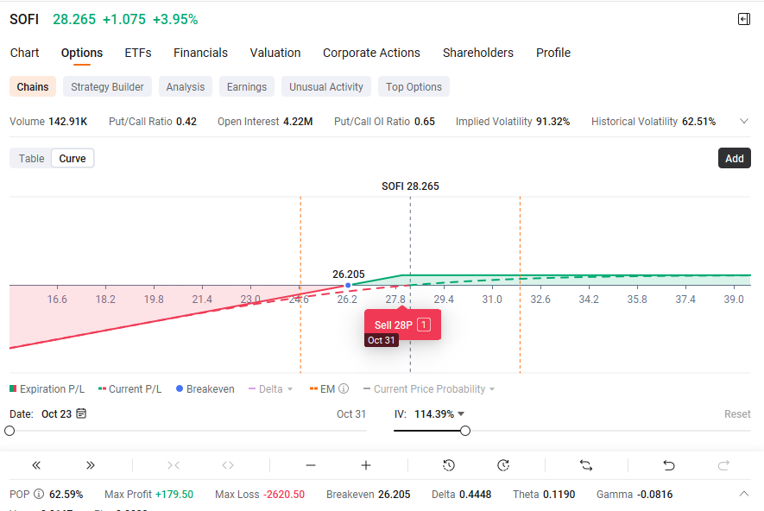The height and width of the screenshot is (511, 764).
Task: Click the later expiration clock icon
Action: click(503, 465)
